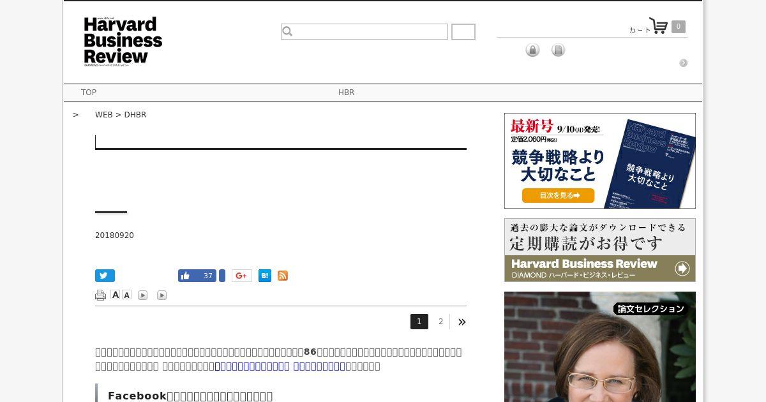Open the 論文セレクション portrait banner
This screenshot has height=402, width=766.
point(600,346)
